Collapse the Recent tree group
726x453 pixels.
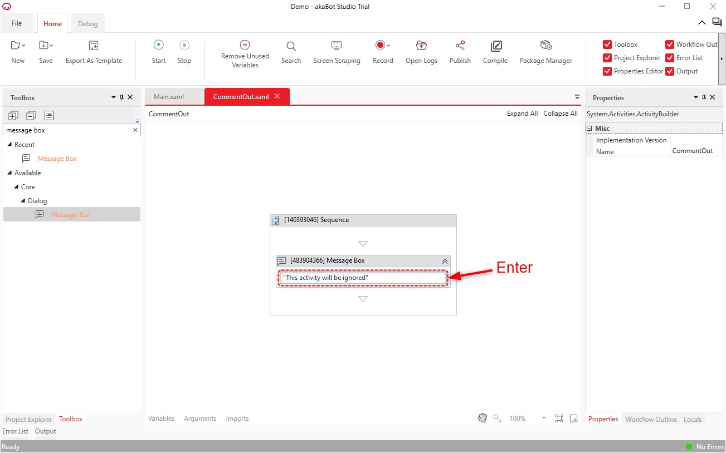[x=9, y=145]
